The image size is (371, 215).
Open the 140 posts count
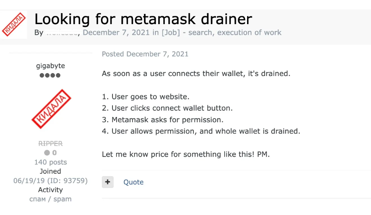pos(50,162)
